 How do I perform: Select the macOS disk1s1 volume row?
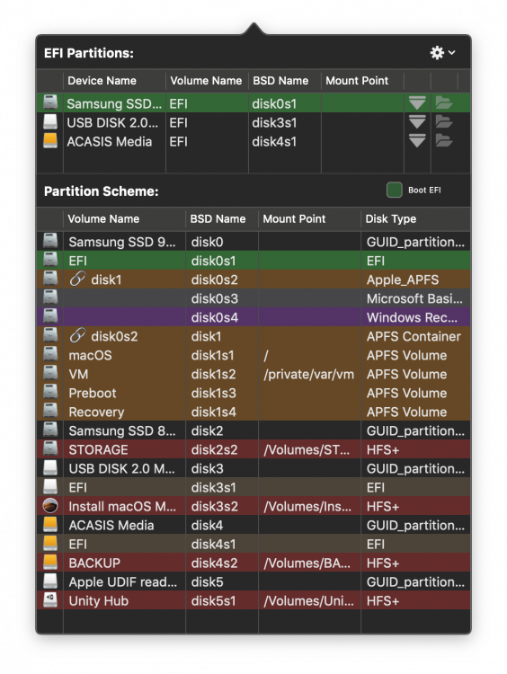pos(253,355)
